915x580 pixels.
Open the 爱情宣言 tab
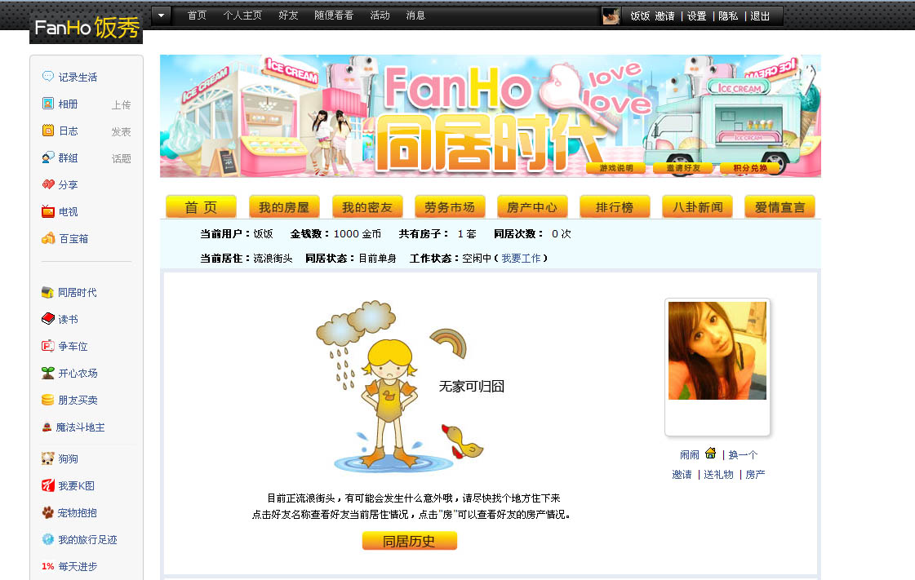(x=780, y=207)
